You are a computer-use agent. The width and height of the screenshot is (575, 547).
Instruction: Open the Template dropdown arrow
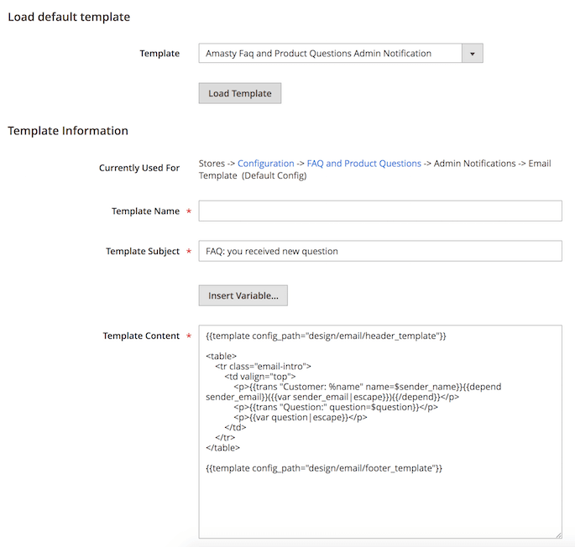pyautogui.click(x=473, y=54)
